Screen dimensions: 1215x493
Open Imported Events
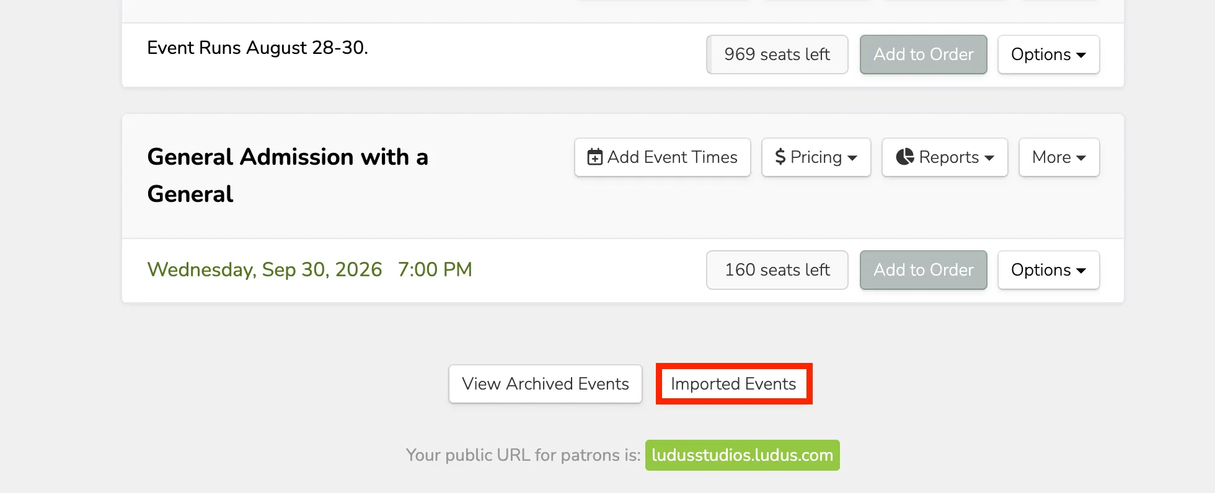coord(733,384)
